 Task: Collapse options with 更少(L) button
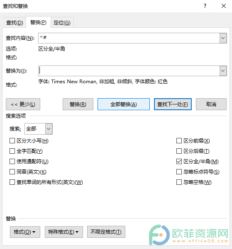(23, 104)
